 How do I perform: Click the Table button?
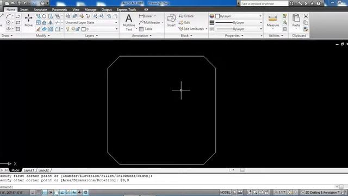point(146,29)
